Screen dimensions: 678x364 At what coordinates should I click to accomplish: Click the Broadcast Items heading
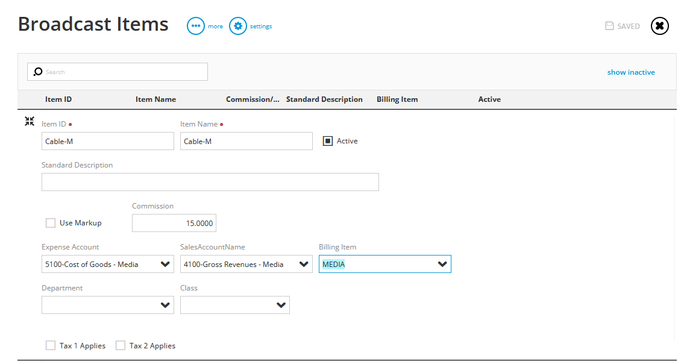point(93,24)
